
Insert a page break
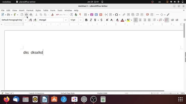pos(106,15)
